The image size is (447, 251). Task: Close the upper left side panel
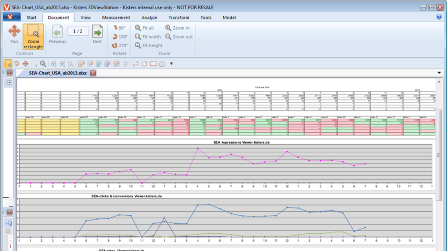(x=9, y=73)
